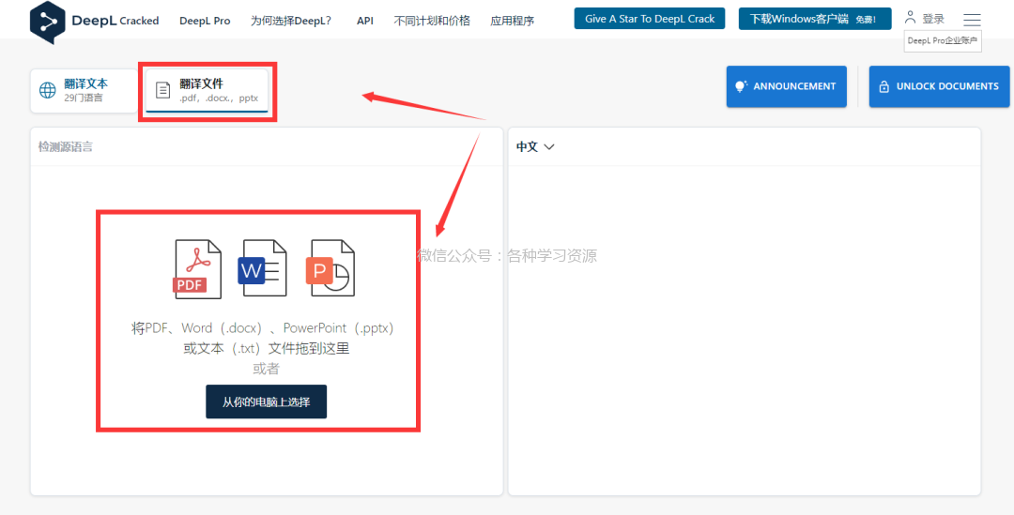The width and height of the screenshot is (1014, 515).
Task: Click the 检测源语言 source language label
Action: point(66,146)
